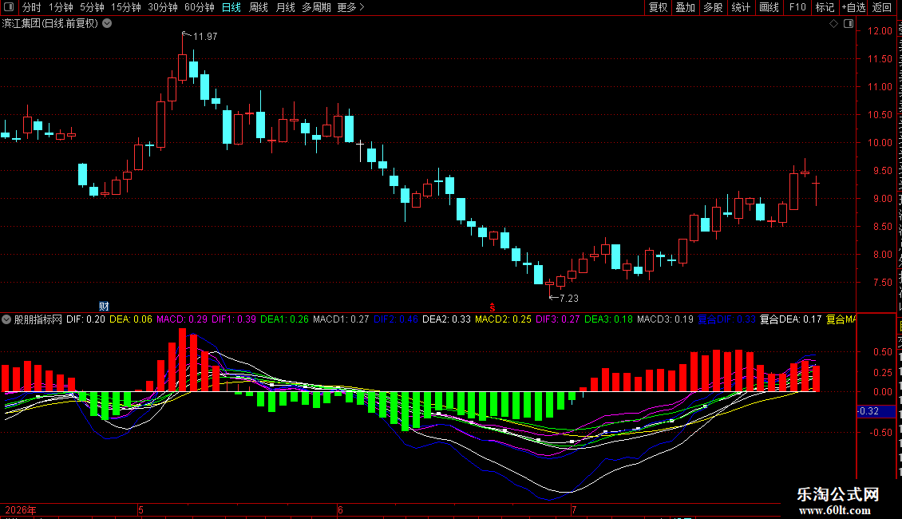Click the 叠加 overlay button
This screenshot has width=902, height=519.
click(685, 7)
